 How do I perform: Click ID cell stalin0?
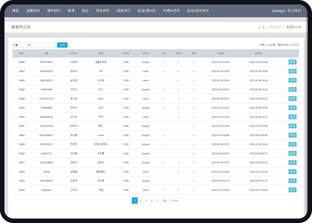(x=46, y=172)
